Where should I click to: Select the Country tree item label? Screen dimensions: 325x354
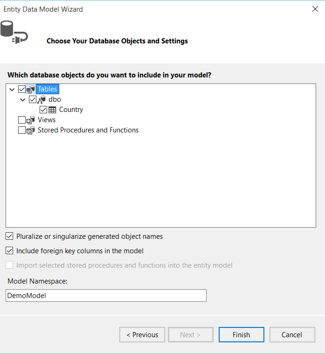71,110
